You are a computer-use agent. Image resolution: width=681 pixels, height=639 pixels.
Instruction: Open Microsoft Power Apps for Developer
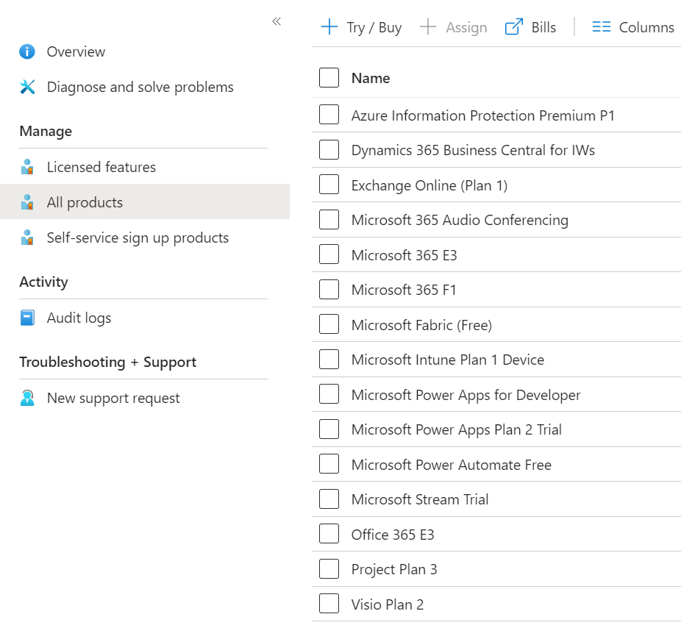[466, 396]
